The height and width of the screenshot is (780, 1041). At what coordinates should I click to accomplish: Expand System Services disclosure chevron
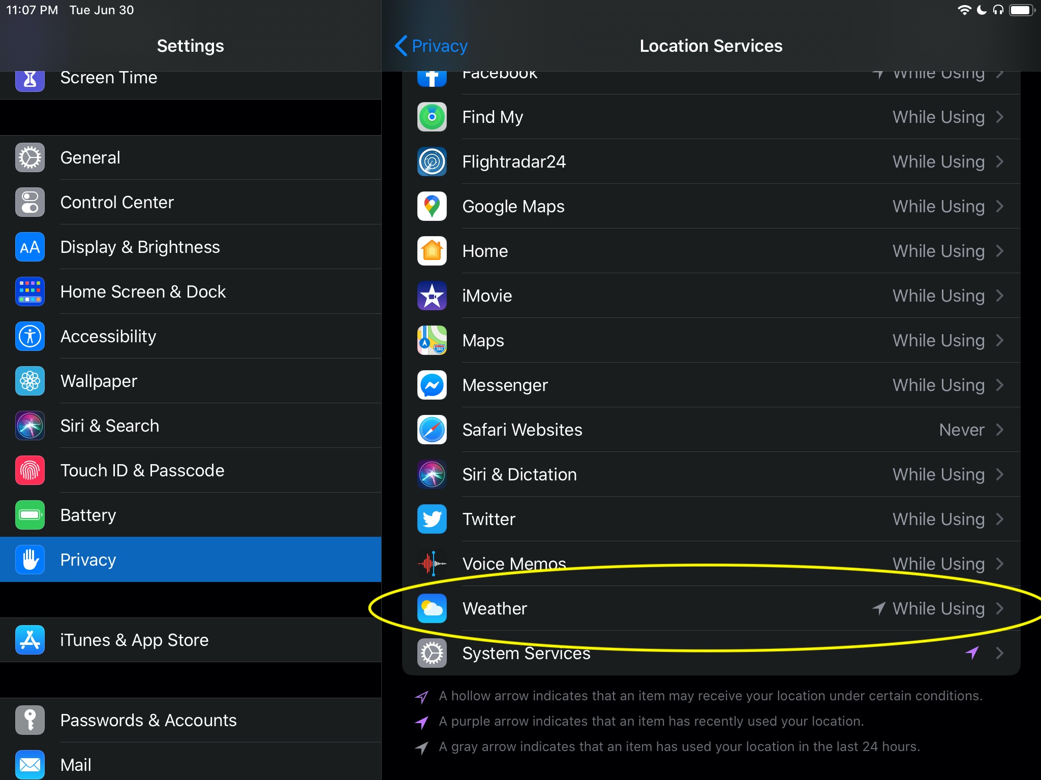999,653
